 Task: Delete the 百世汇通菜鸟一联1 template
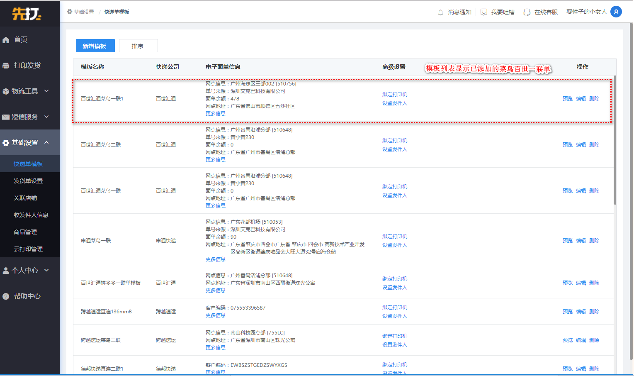594,99
